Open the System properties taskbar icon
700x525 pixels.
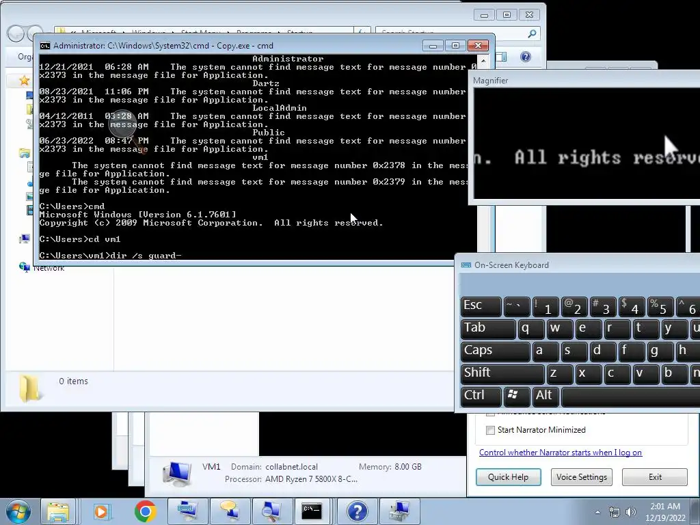point(399,511)
